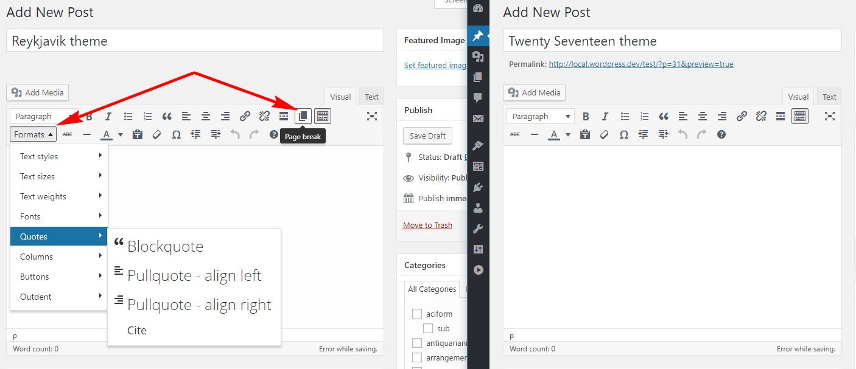The height and width of the screenshot is (369, 856).
Task: Open keyboard shortcuts help in Reykjavik editor
Action: pos(273,134)
